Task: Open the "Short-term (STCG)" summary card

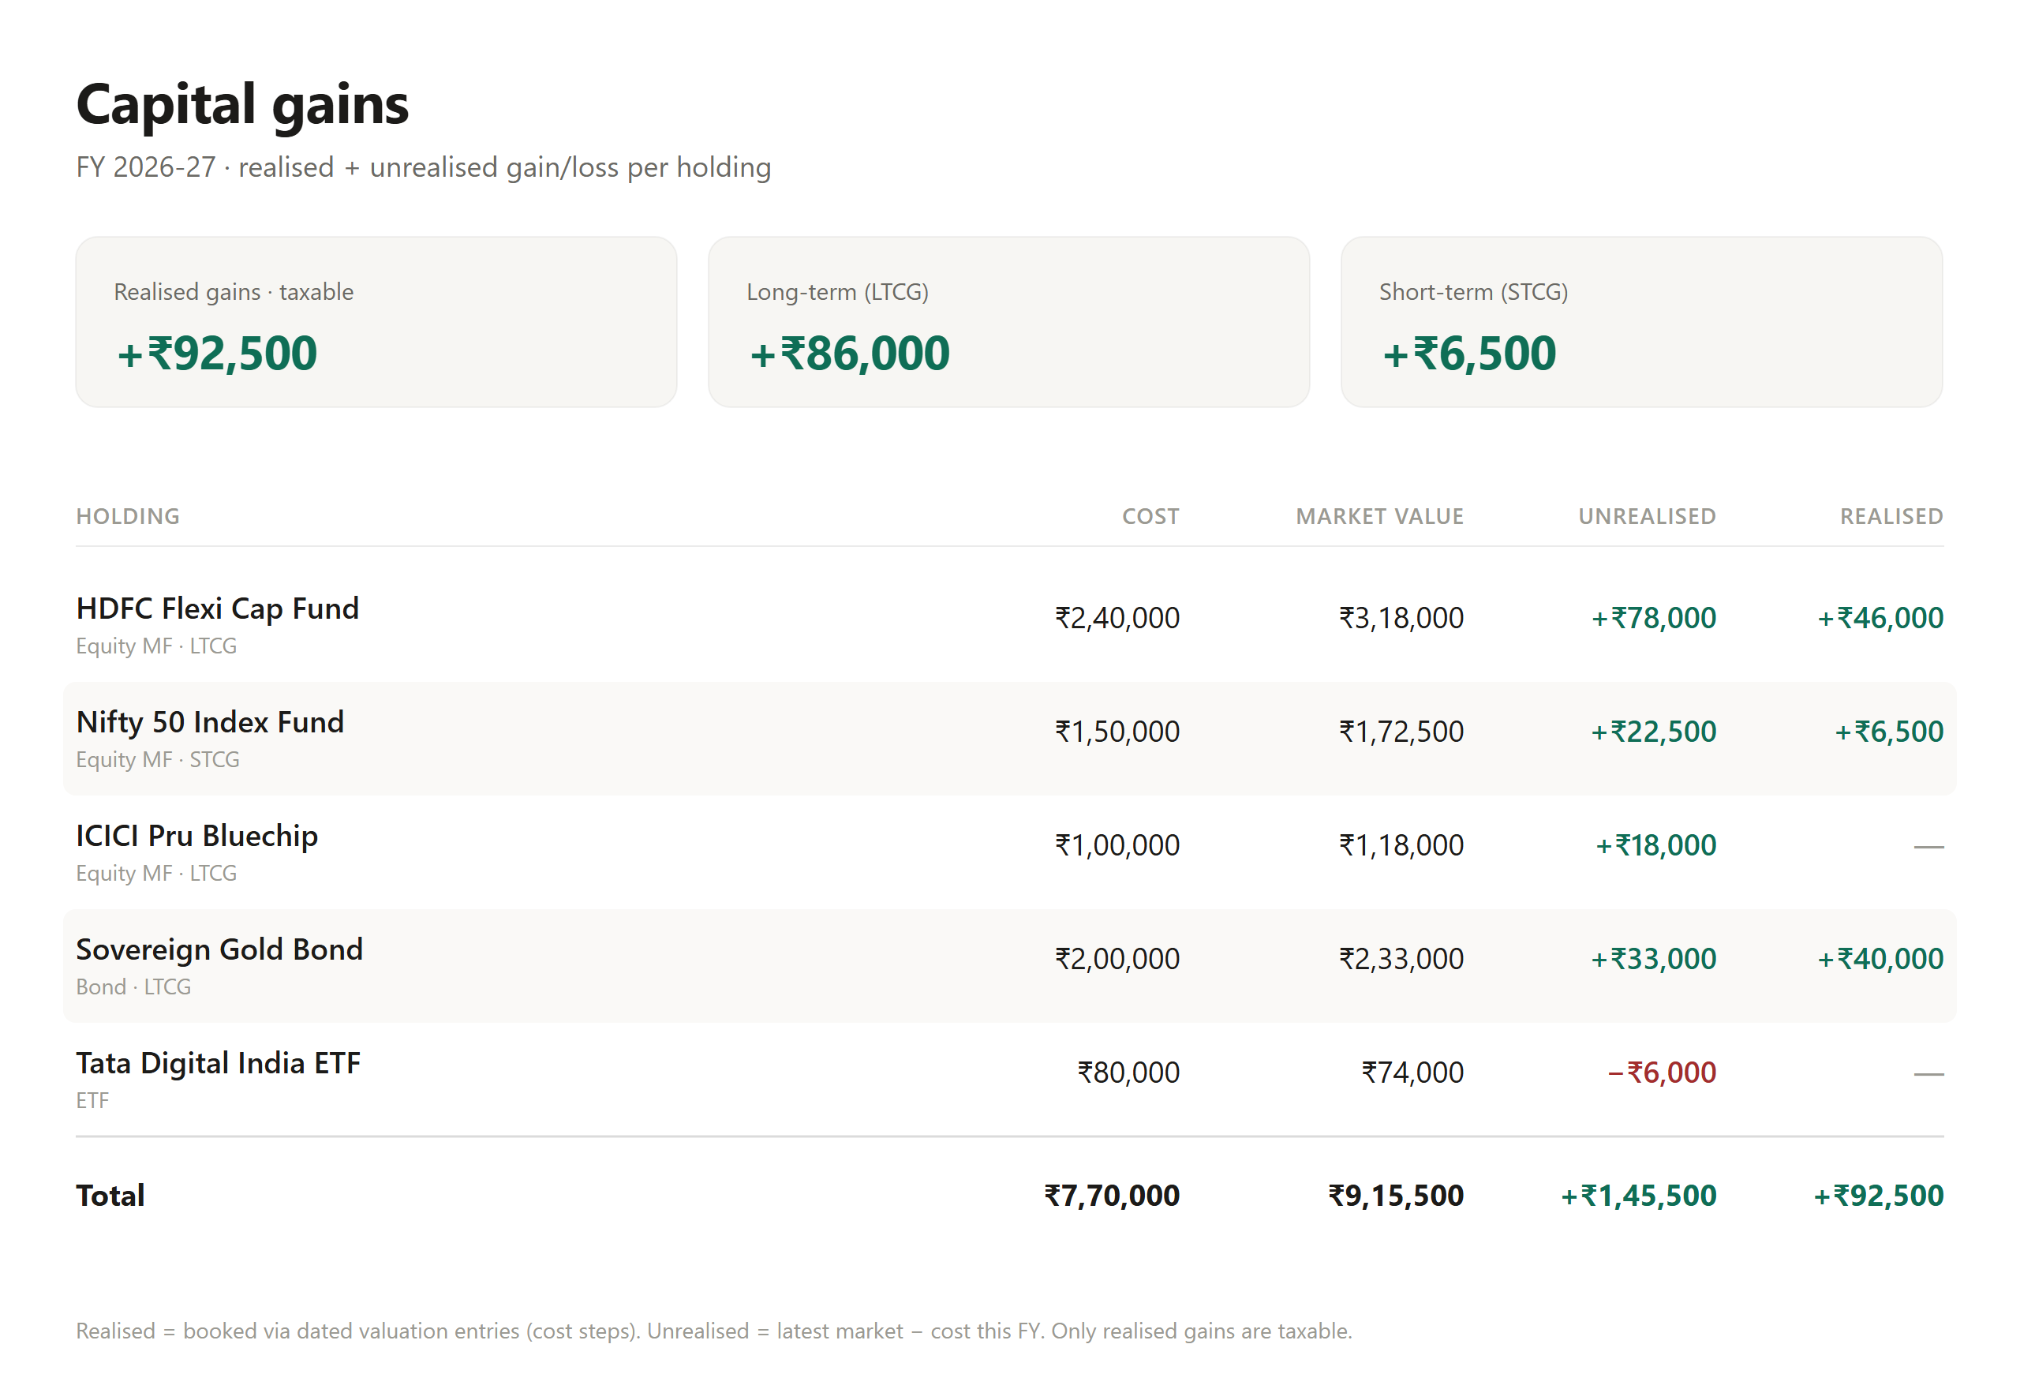Action: click(x=1640, y=322)
